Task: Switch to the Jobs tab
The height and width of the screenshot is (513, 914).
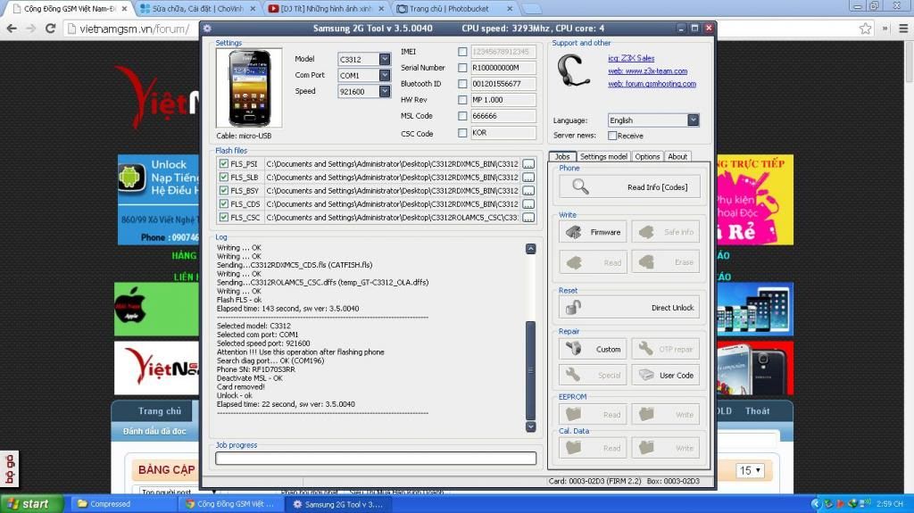Action: 562,156
